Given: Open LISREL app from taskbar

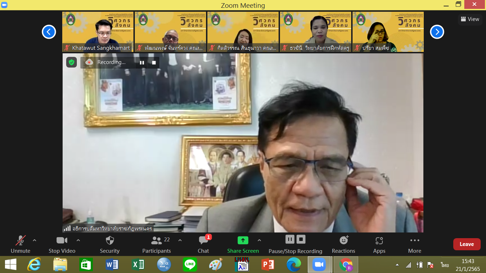Looking at the screenshot, I should point(242,264).
